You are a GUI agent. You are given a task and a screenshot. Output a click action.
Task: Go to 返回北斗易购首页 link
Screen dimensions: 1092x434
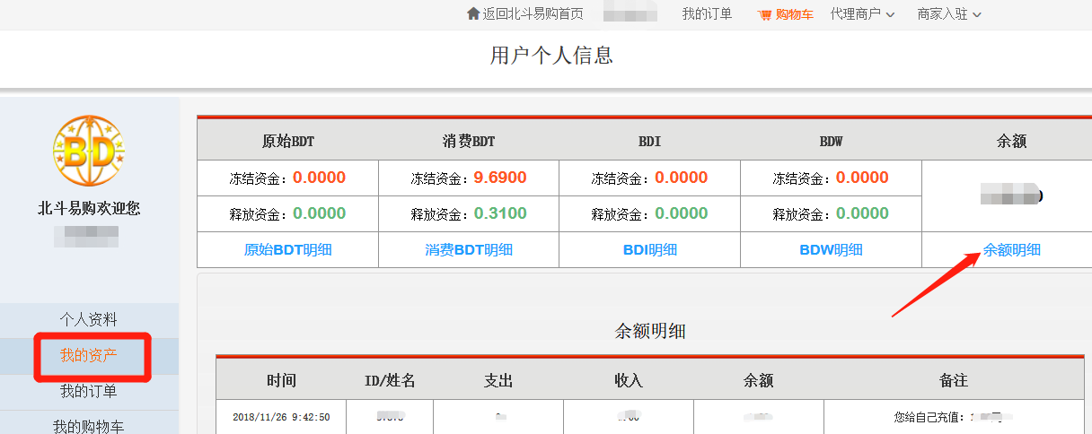(x=533, y=14)
